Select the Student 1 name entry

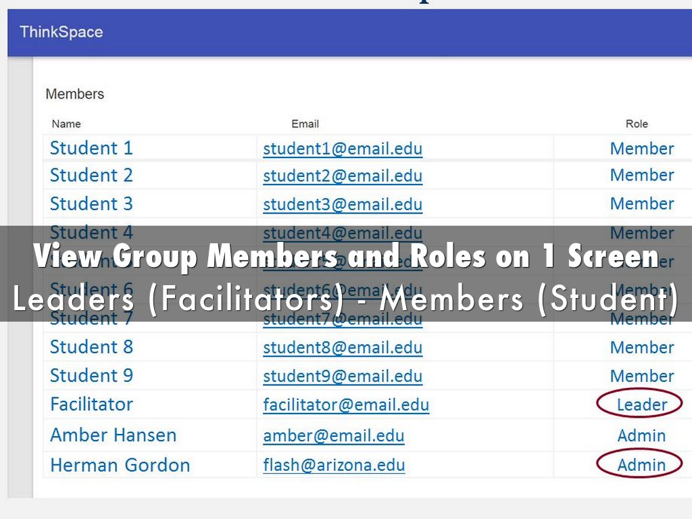(91, 148)
